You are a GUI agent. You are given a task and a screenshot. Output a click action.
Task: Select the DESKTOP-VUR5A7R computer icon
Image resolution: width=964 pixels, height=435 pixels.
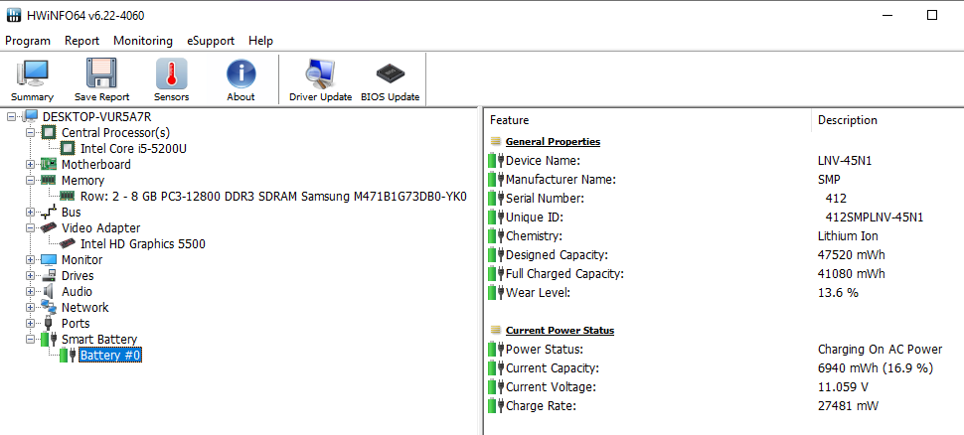pos(32,116)
